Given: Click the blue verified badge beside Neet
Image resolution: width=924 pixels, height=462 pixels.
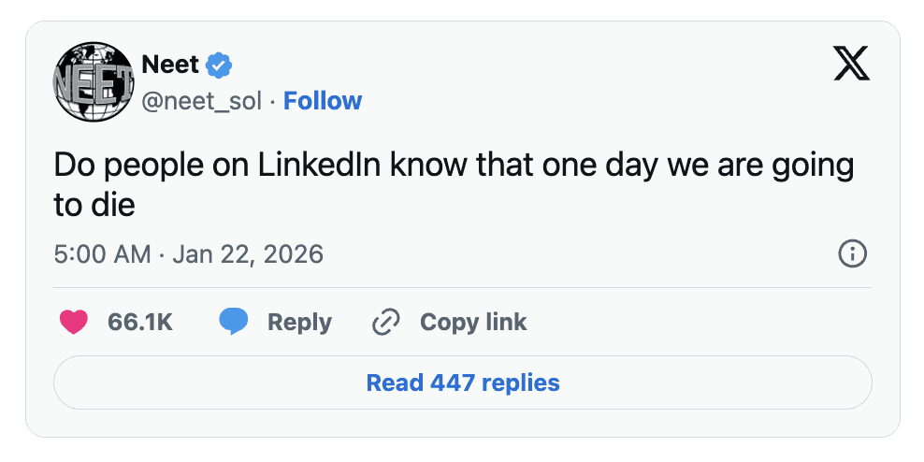Looking at the screenshot, I should [220, 65].
